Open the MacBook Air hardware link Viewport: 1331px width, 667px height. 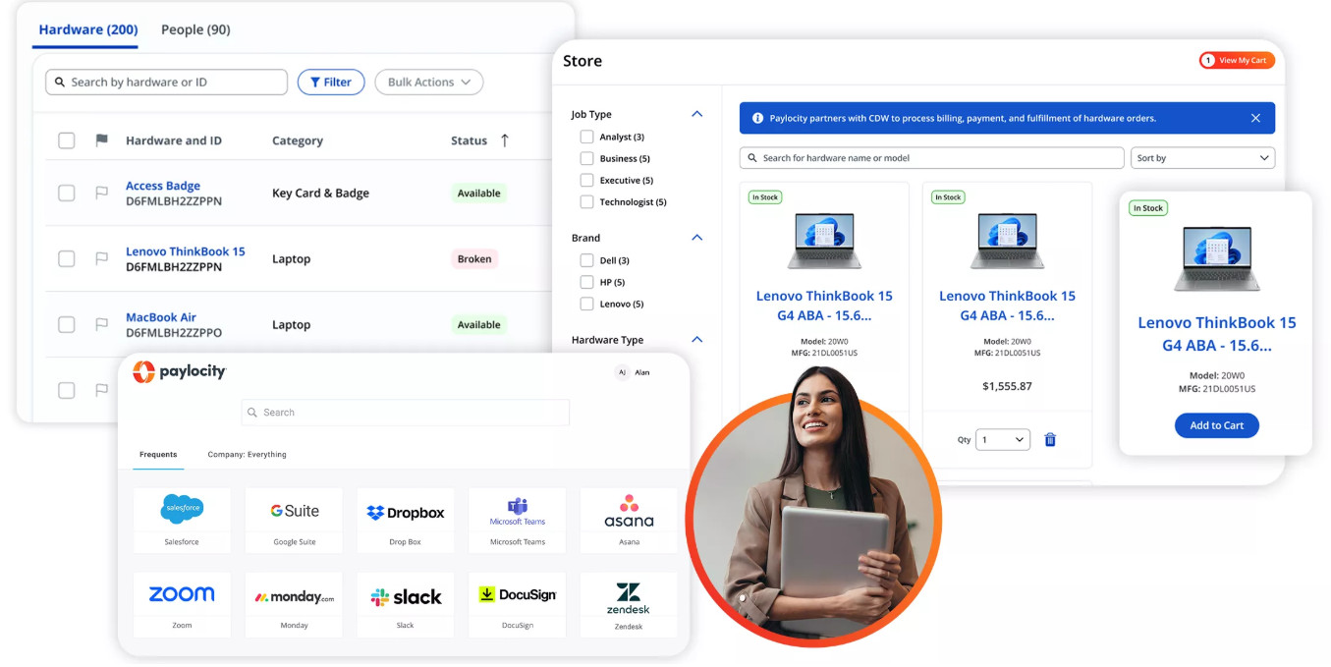pos(161,317)
